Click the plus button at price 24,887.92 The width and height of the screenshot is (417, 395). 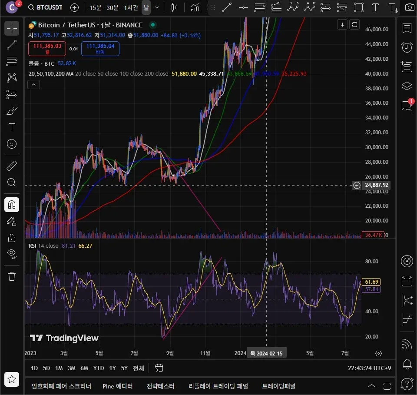click(357, 185)
